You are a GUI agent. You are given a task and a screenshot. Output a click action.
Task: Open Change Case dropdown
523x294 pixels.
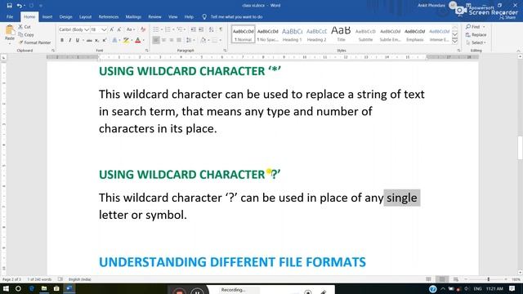coord(131,29)
